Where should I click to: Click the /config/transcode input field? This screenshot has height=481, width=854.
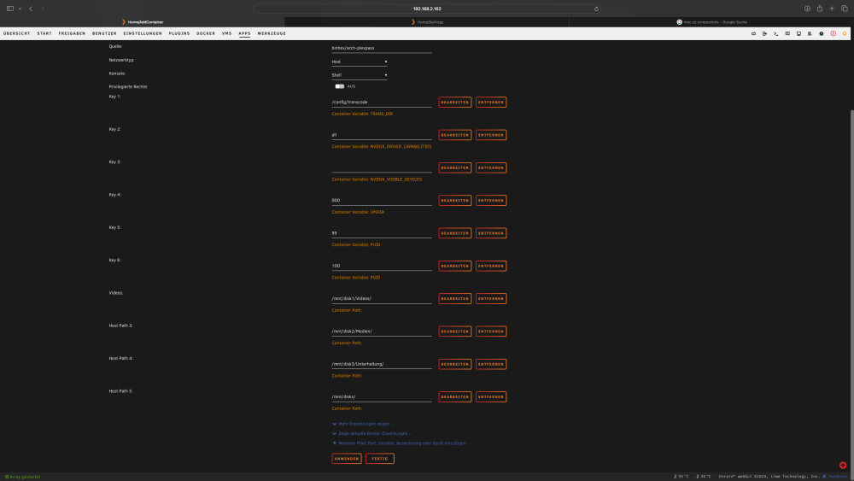[x=381, y=102]
